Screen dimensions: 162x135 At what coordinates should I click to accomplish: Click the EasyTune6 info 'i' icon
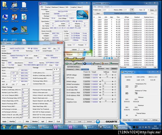pos(112,58)
